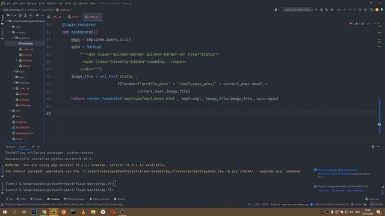Click the Debug bug icon in toolbar
Viewport: 385px width, 216px height.
tap(321, 10)
